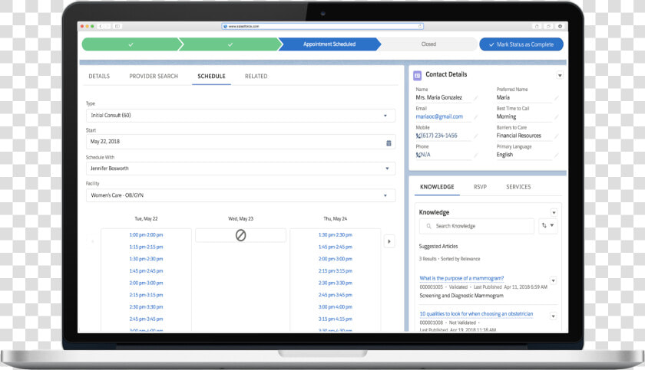Click the 'Screening and Diagnostic Mammogram' text
The image size is (645, 370).
461,296
